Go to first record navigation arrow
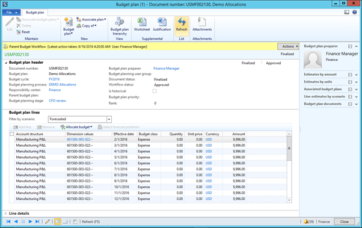This screenshot has height=228, width=362. [8, 221]
